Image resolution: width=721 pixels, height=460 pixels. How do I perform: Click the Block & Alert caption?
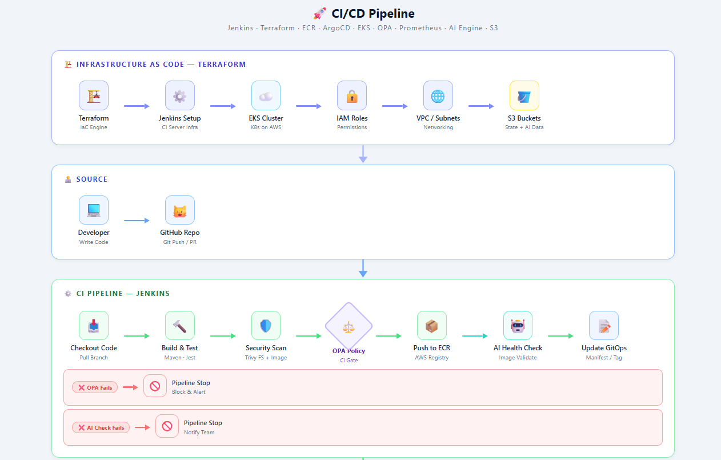[189, 392]
